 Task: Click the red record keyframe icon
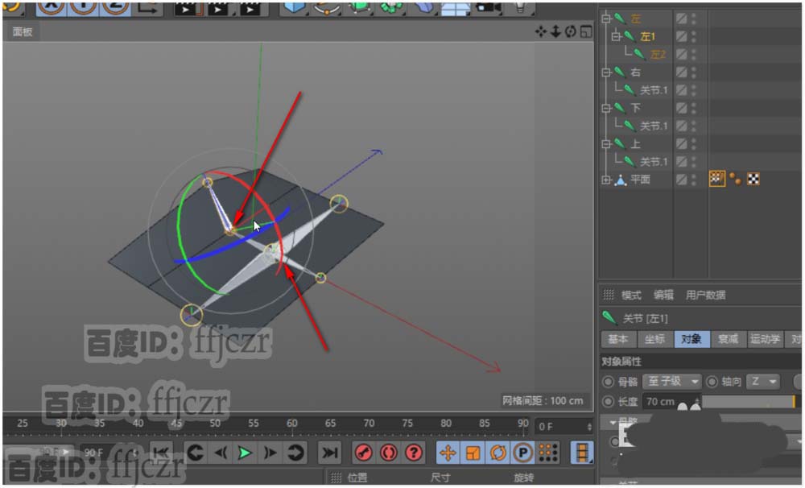(x=364, y=453)
